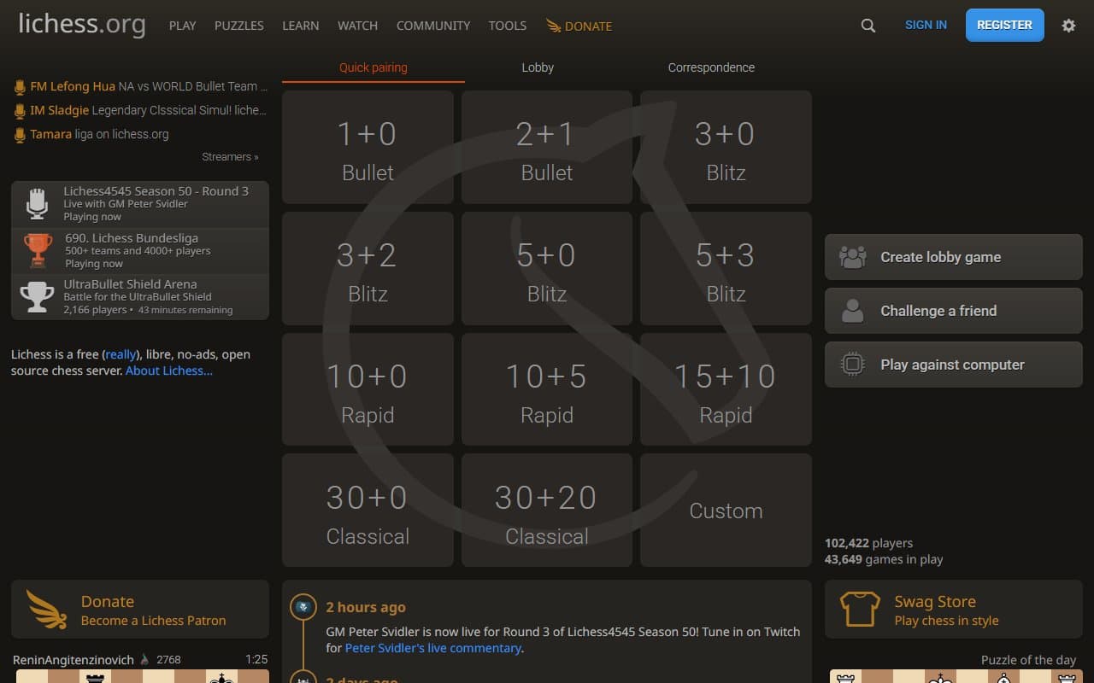The height and width of the screenshot is (683, 1094).
Task: Click the Become a Lichess Patron text
Action: [x=154, y=621]
